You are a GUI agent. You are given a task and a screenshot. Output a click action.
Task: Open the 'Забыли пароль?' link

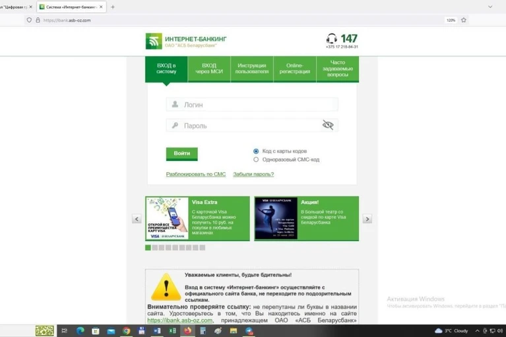(x=253, y=174)
